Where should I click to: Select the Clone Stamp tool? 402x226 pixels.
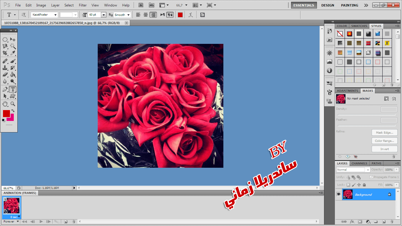[x=5, y=68]
